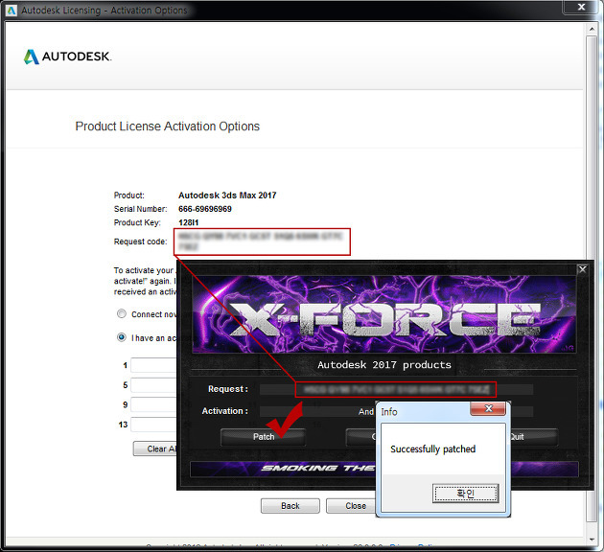Click the Patch button in X-Force
This screenshot has height=552, width=604.
(264, 437)
